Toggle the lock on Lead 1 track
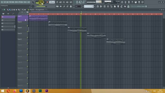The height and width of the screenshot is (93, 165). pos(26,20)
